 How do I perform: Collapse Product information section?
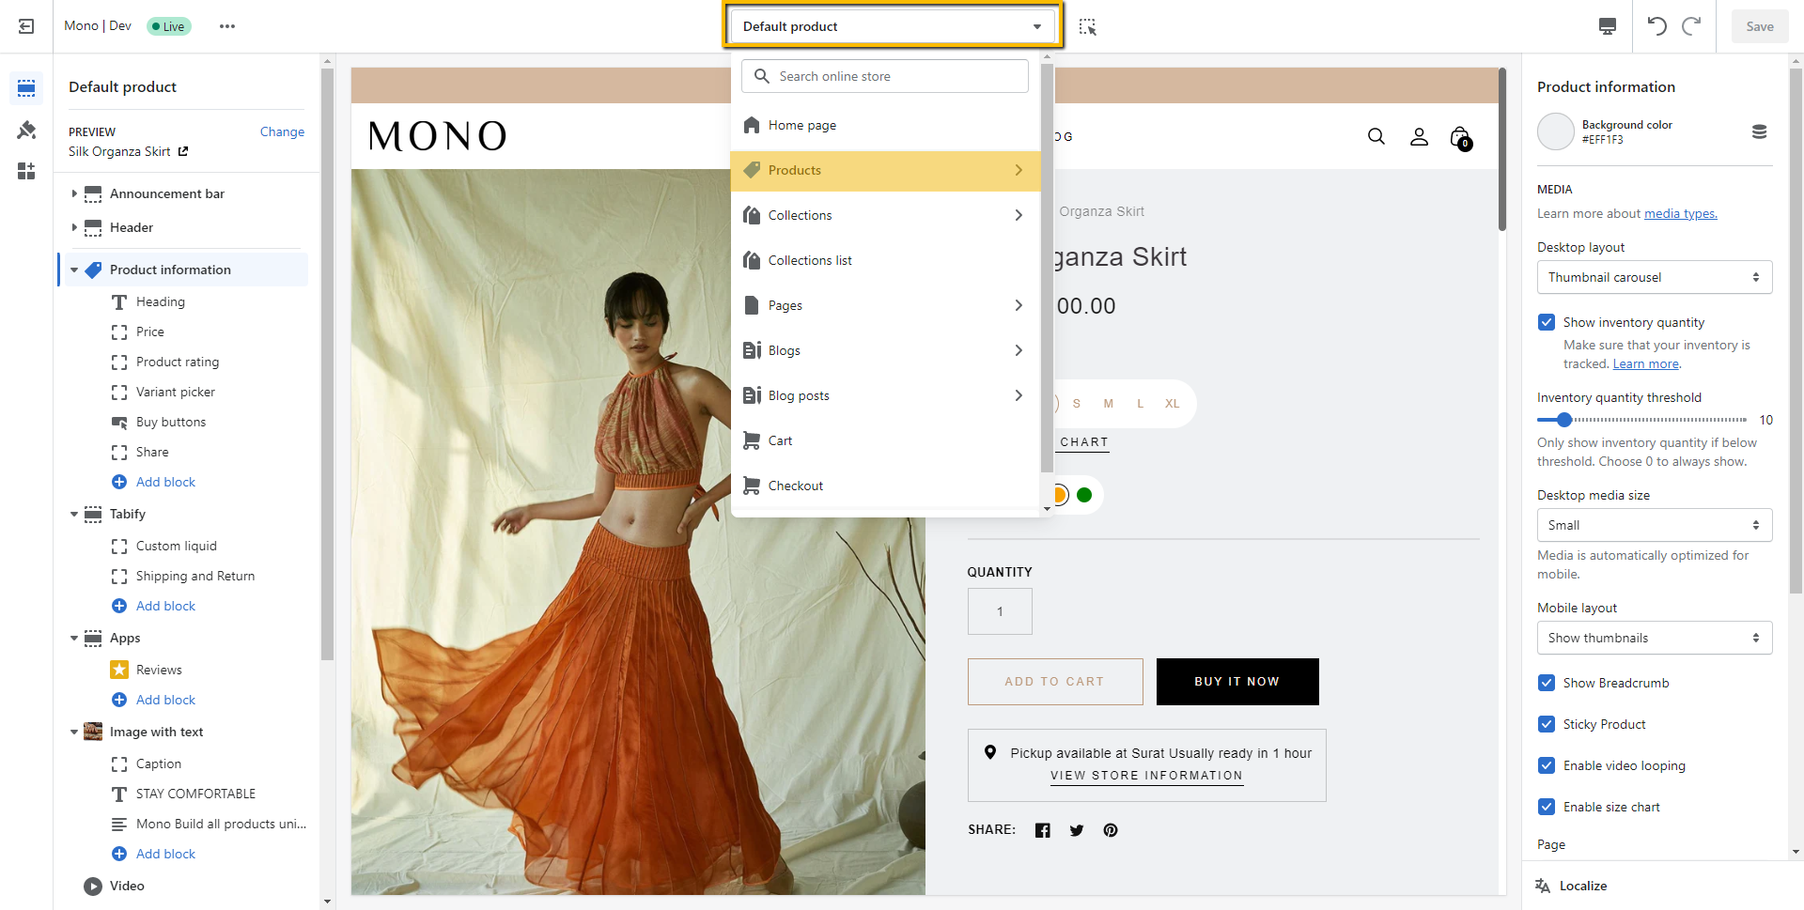[74, 270]
